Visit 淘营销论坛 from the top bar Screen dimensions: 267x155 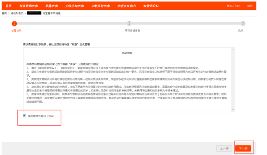(x=151, y=6)
